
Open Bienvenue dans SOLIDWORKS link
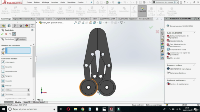click(x=181, y=26)
